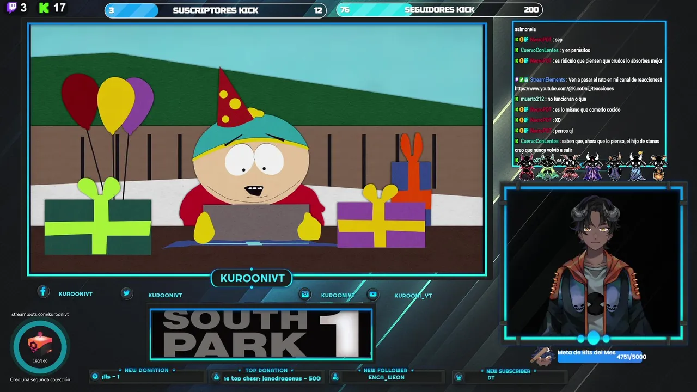
Task: Click the money bag icon under Top Donation
Action: tap(216, 377)
